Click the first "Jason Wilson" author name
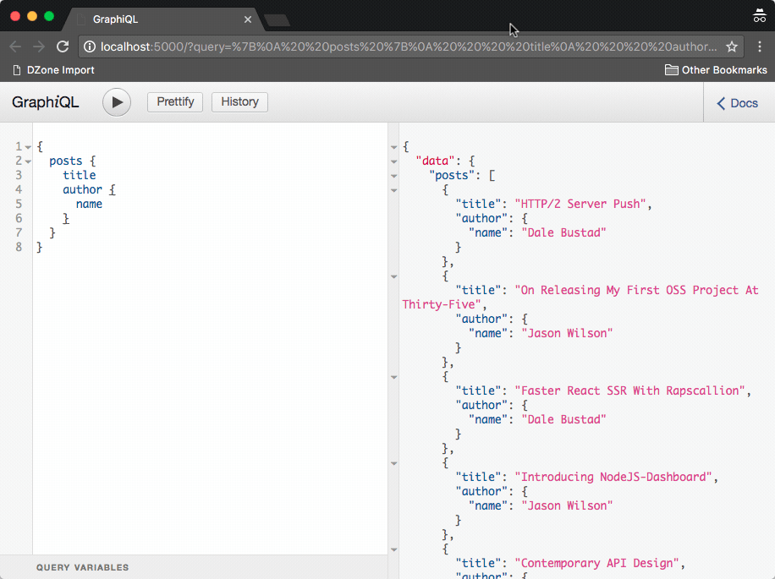 (x=567, y=333)
